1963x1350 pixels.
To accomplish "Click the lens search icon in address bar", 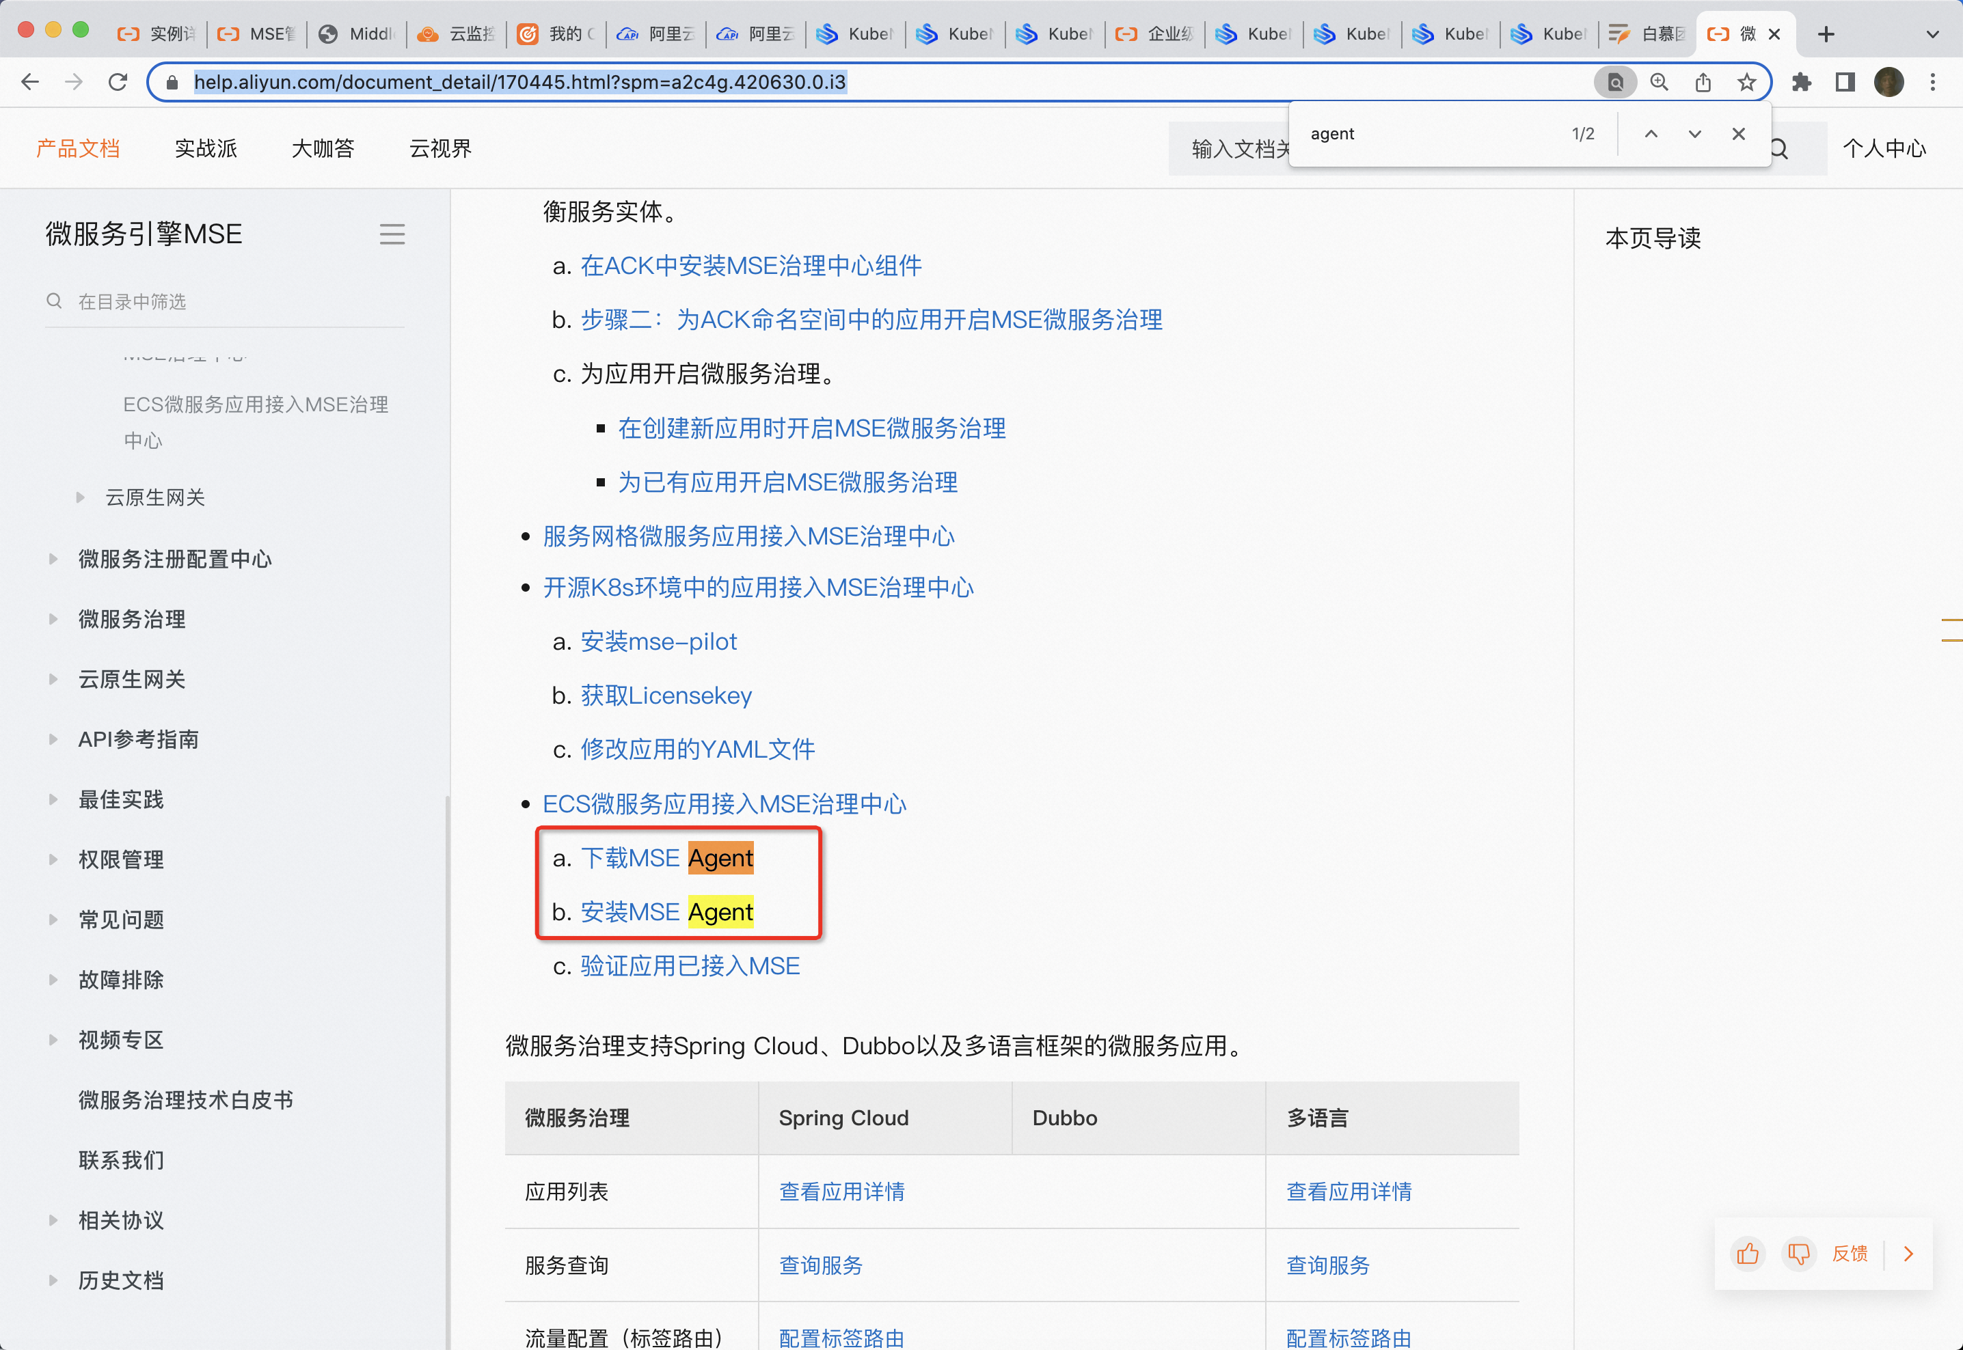I will (x=1615, y=82).
